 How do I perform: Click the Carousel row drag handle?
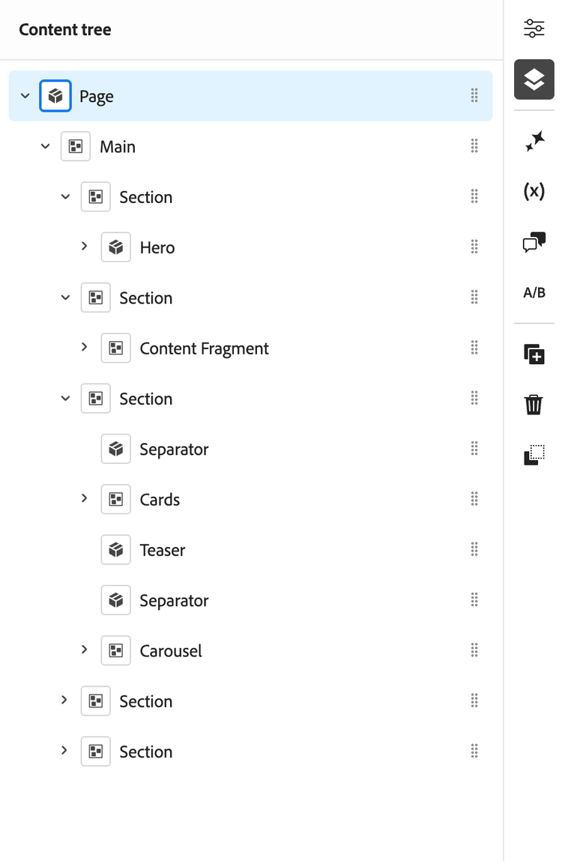[474, 650]
